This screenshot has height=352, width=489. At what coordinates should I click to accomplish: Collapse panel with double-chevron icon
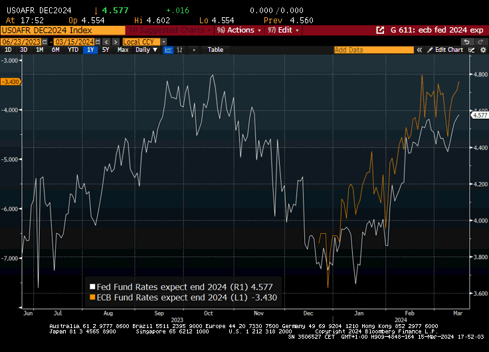click(419, 50)
